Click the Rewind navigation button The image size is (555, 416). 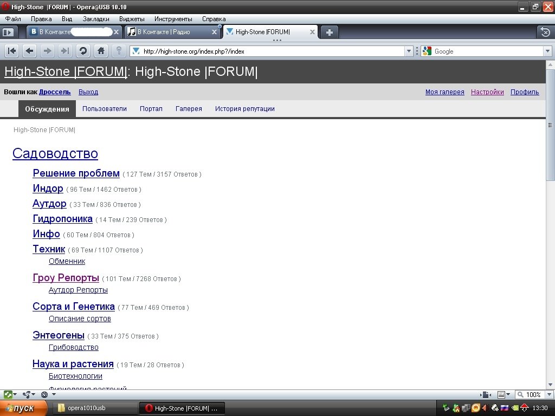point(12,51)
